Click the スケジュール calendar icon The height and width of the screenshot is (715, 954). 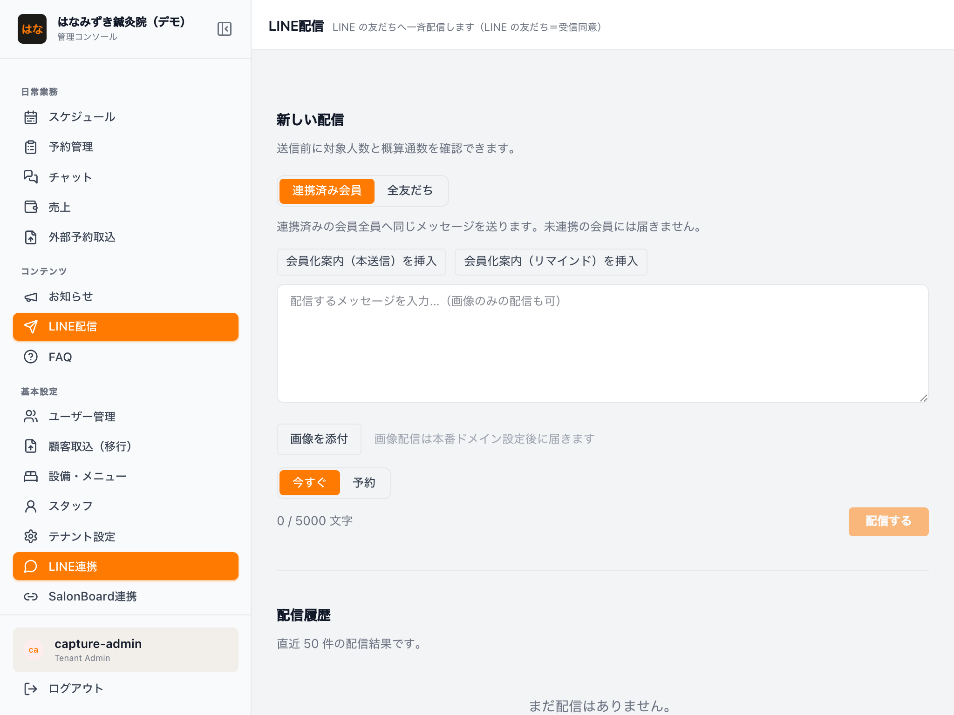point(31,117)
